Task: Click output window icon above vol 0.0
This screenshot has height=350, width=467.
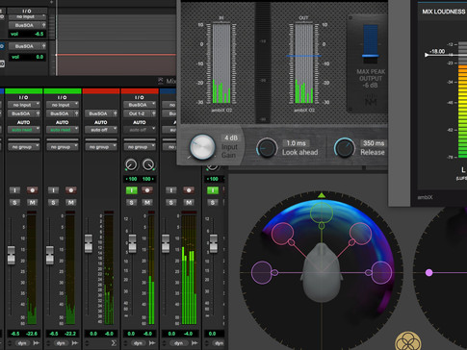Action: tap(43, 46)
